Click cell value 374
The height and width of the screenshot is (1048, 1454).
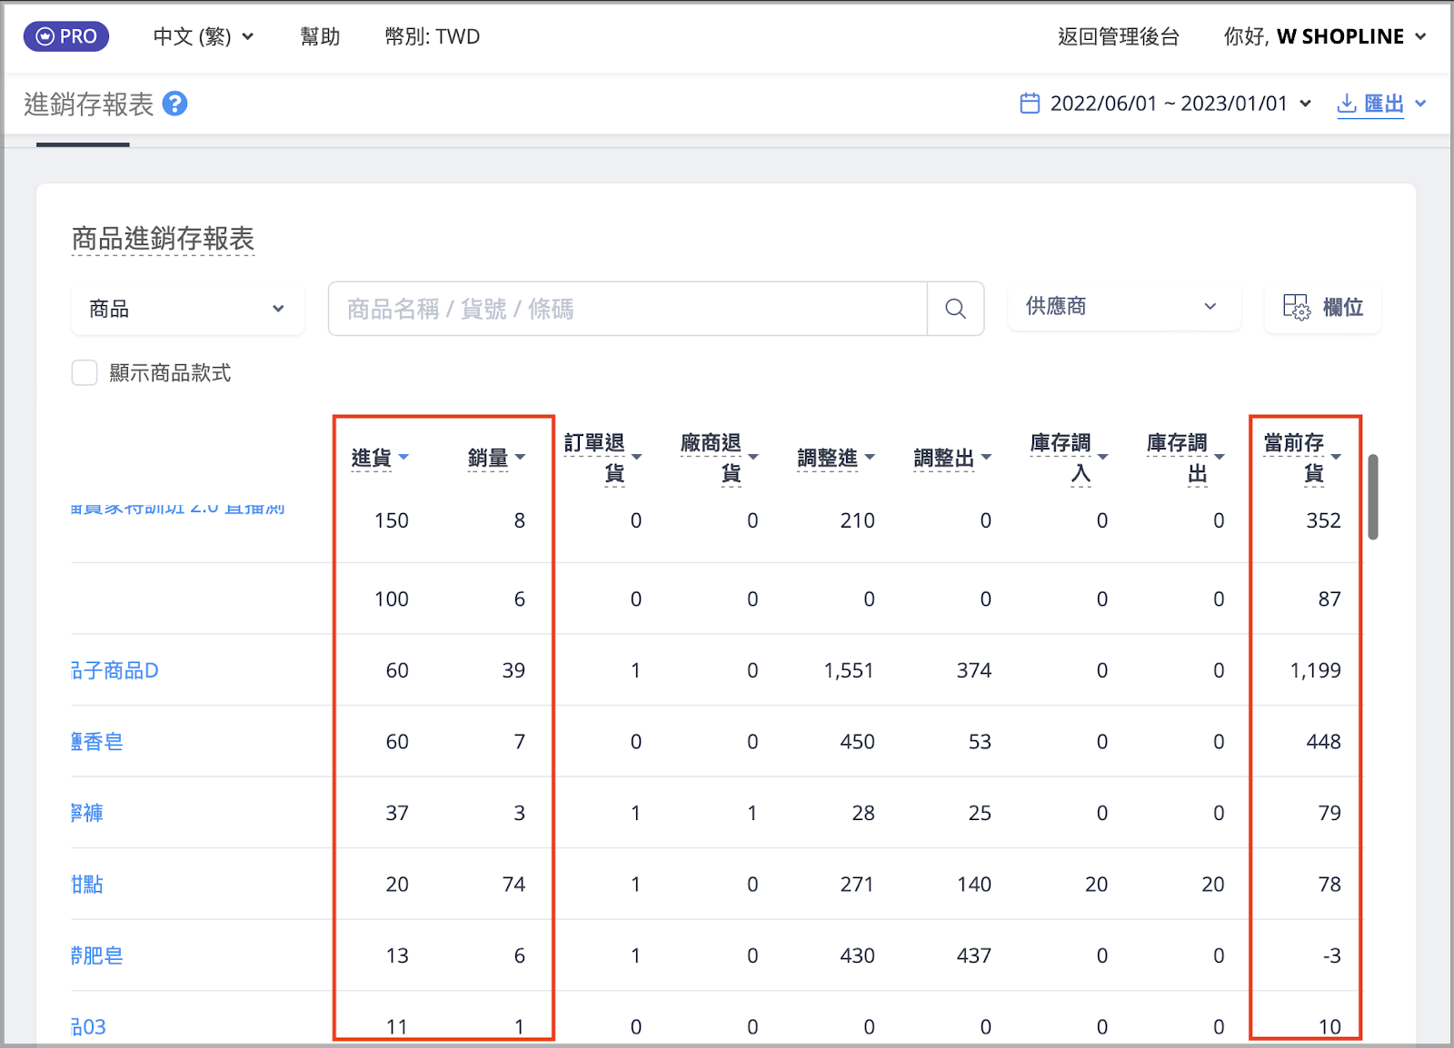pos(974,670)
